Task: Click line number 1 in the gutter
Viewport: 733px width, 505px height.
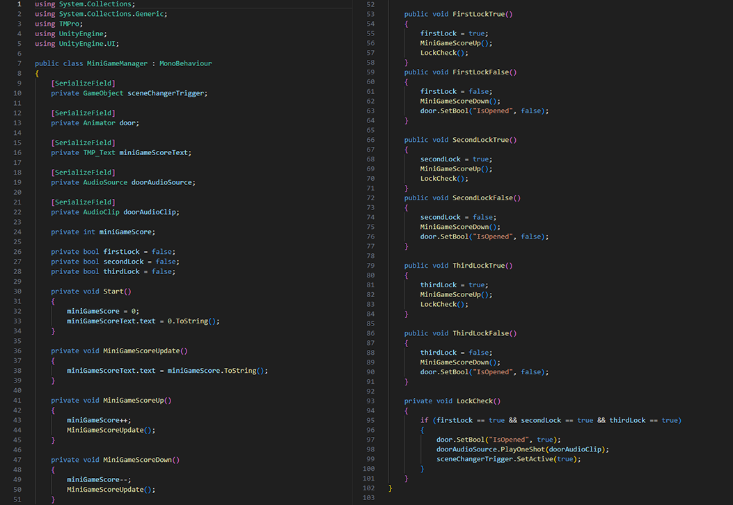Action: coord(18,4)
